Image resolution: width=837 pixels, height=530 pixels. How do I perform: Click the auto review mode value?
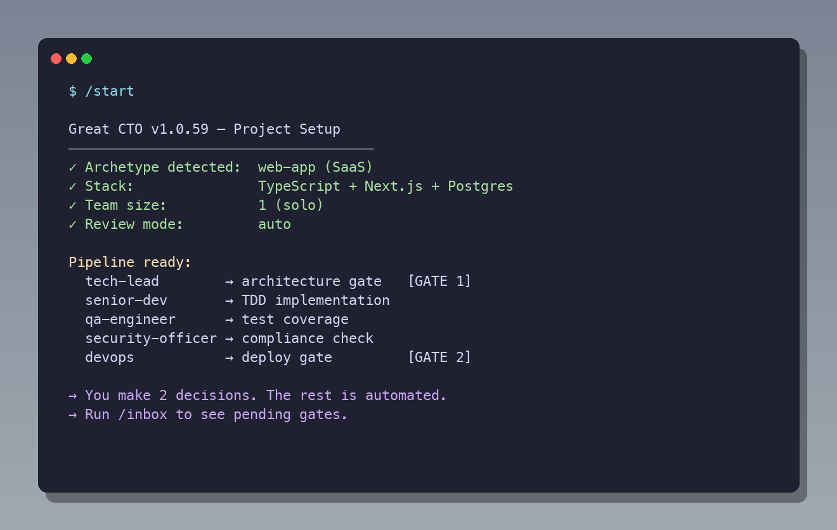click(275, 224)
